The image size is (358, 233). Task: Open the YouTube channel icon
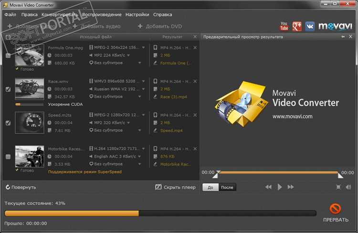coord(284,26)
